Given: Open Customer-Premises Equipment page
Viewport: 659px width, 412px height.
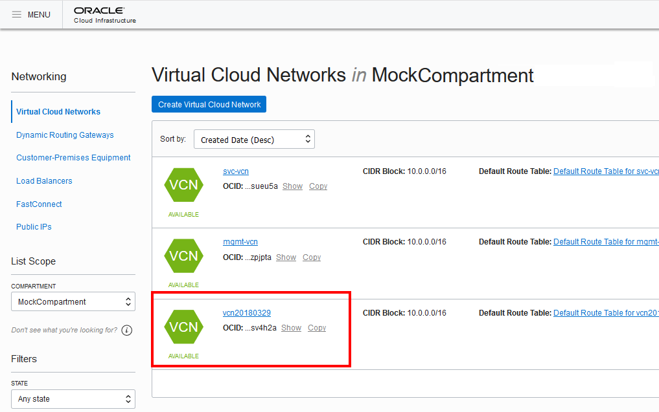Looking at the screenshot, I should (73, 157).
